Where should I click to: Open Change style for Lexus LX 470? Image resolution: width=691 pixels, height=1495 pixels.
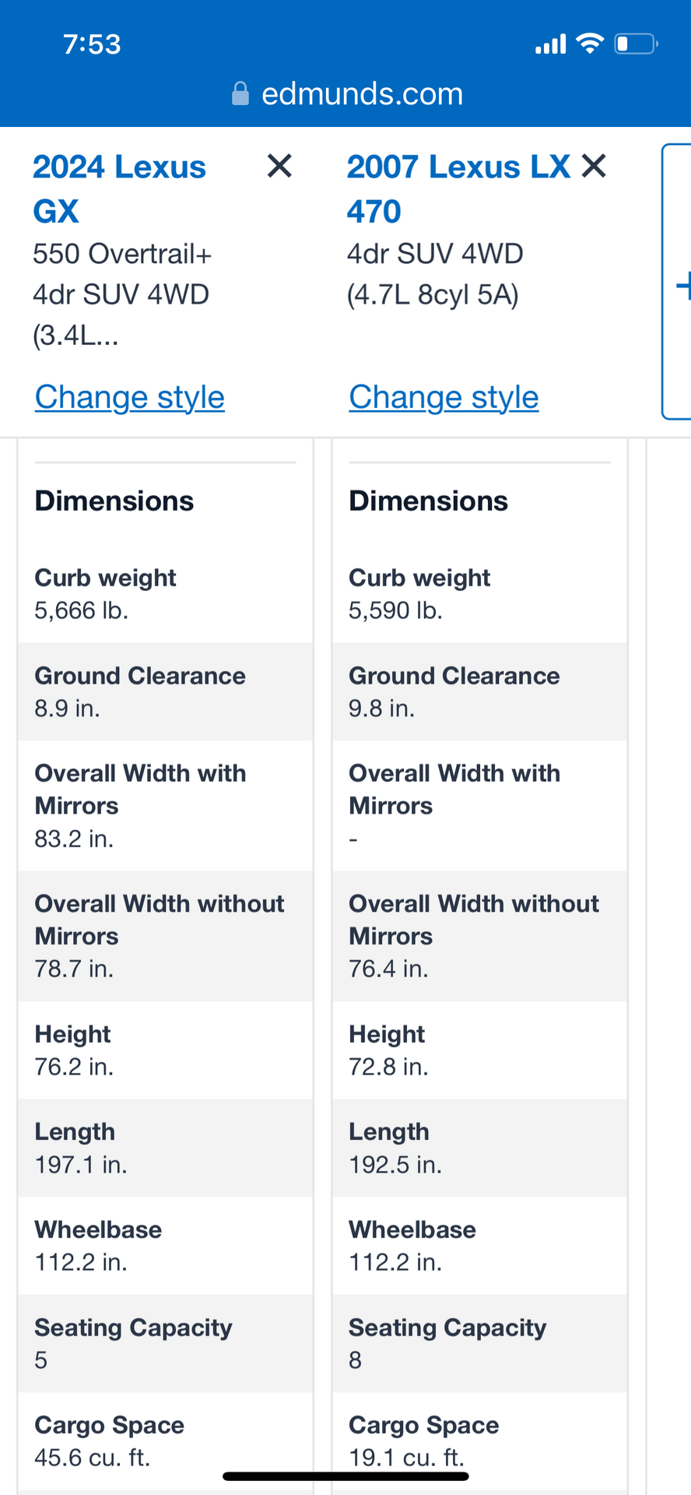pyautogui.click(x=444, y=397)
